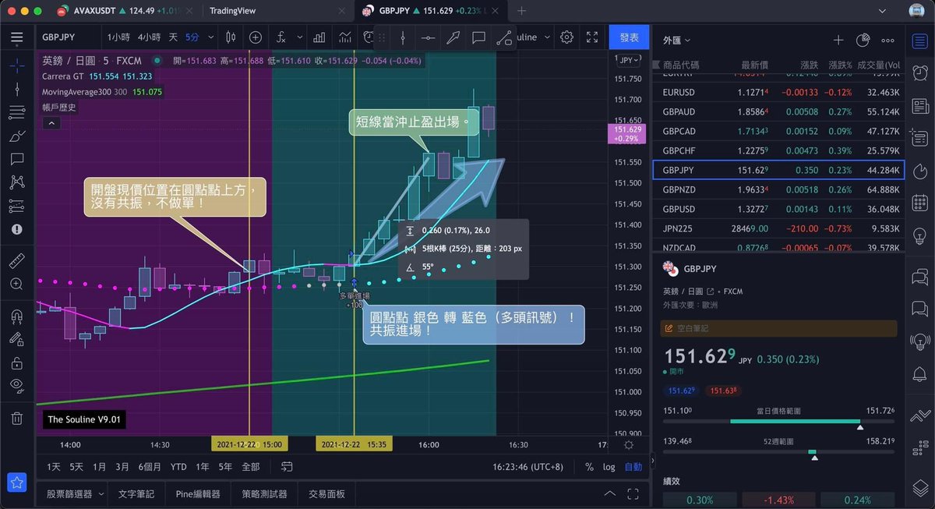Enter fullscreen chart mode
Image resolution: width=935 pixels, height=509 pixels.
coord(592,37)
